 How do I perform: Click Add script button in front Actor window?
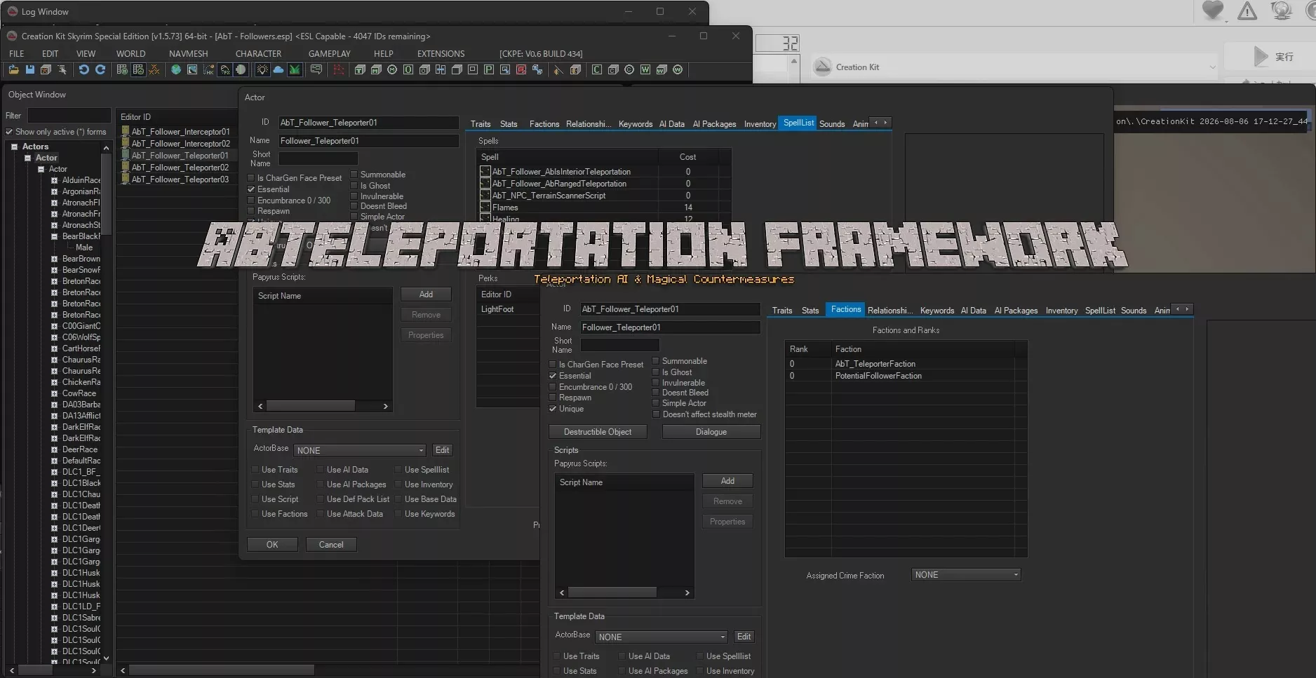click(x=727, y=481)
